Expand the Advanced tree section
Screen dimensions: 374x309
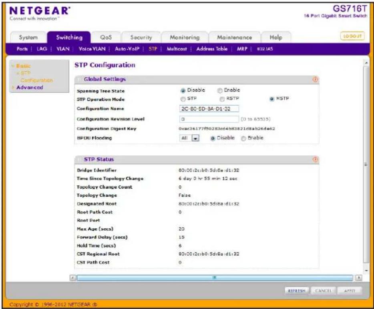pyautogui.click(x=13, y=87)
